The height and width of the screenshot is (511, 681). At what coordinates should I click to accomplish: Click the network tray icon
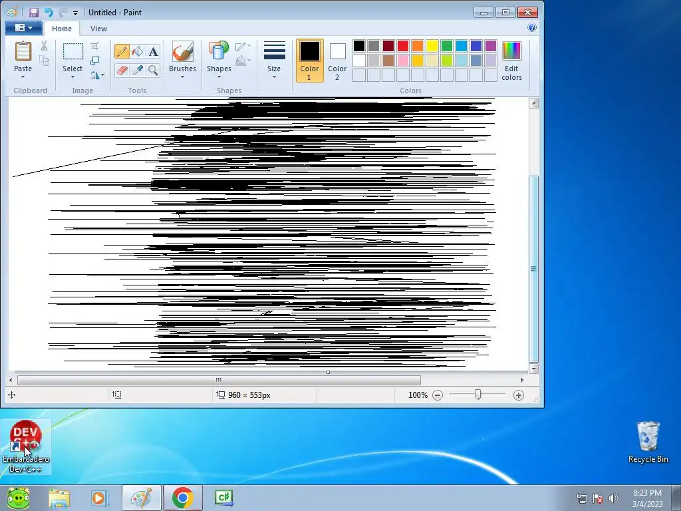[x=581, y=498]
